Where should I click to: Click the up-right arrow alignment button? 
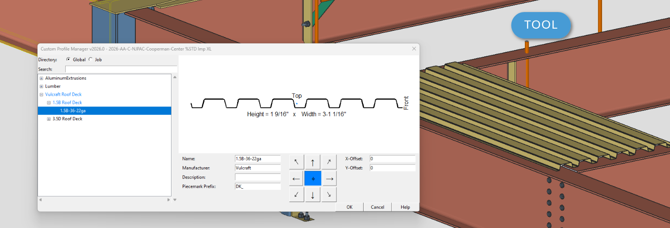click(x=329, y=162)
